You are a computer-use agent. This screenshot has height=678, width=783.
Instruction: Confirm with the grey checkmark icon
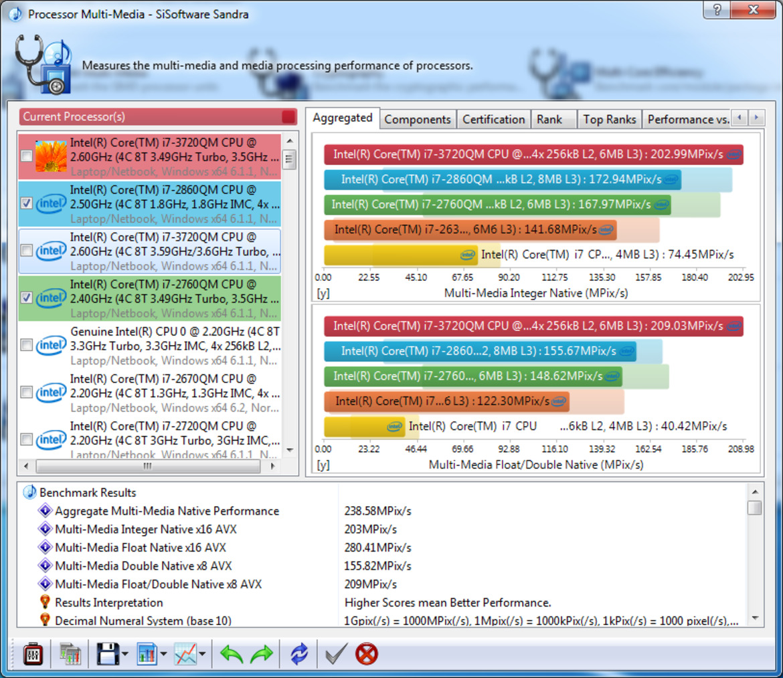336,654
